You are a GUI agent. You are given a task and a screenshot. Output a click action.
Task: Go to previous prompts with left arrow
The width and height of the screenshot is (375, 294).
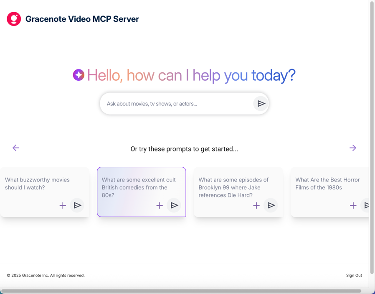click(16, 148)
